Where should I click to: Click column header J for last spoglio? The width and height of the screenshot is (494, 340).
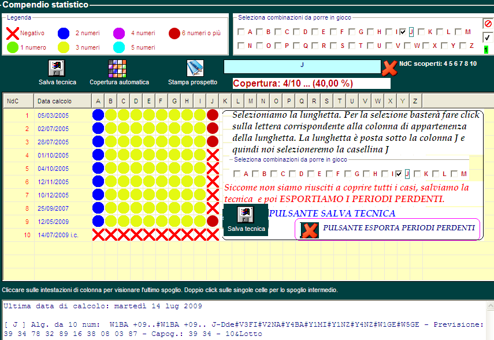(x=213, y=101)
